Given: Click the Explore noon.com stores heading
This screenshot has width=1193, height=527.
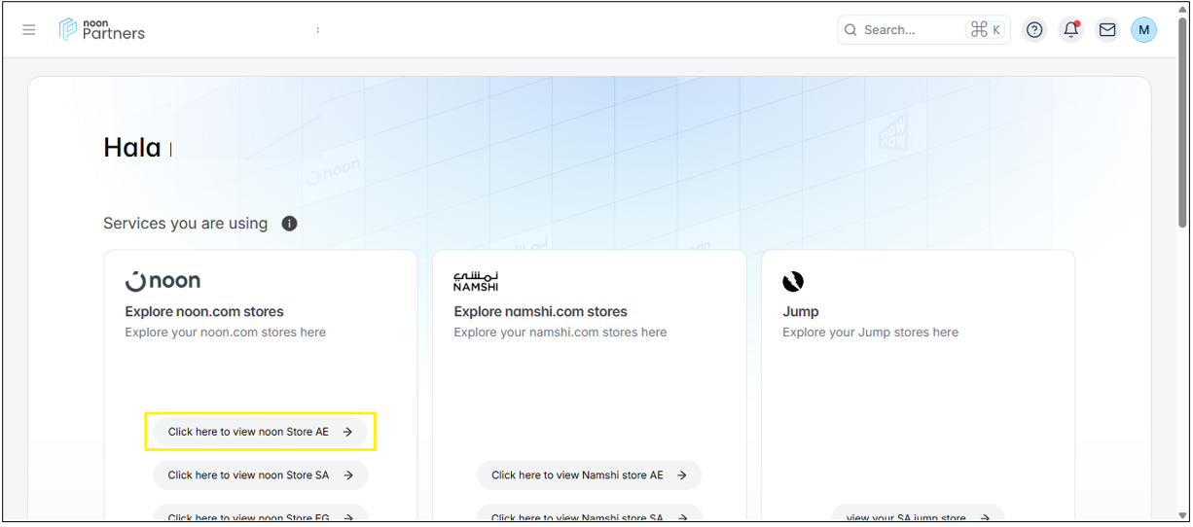Looking at the screenshot, I should [204, 312].
